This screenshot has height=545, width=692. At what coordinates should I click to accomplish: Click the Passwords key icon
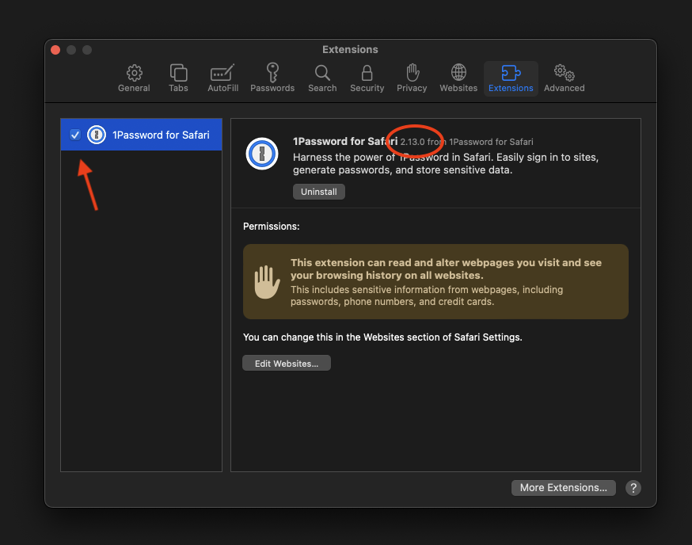tap(272, 77)
